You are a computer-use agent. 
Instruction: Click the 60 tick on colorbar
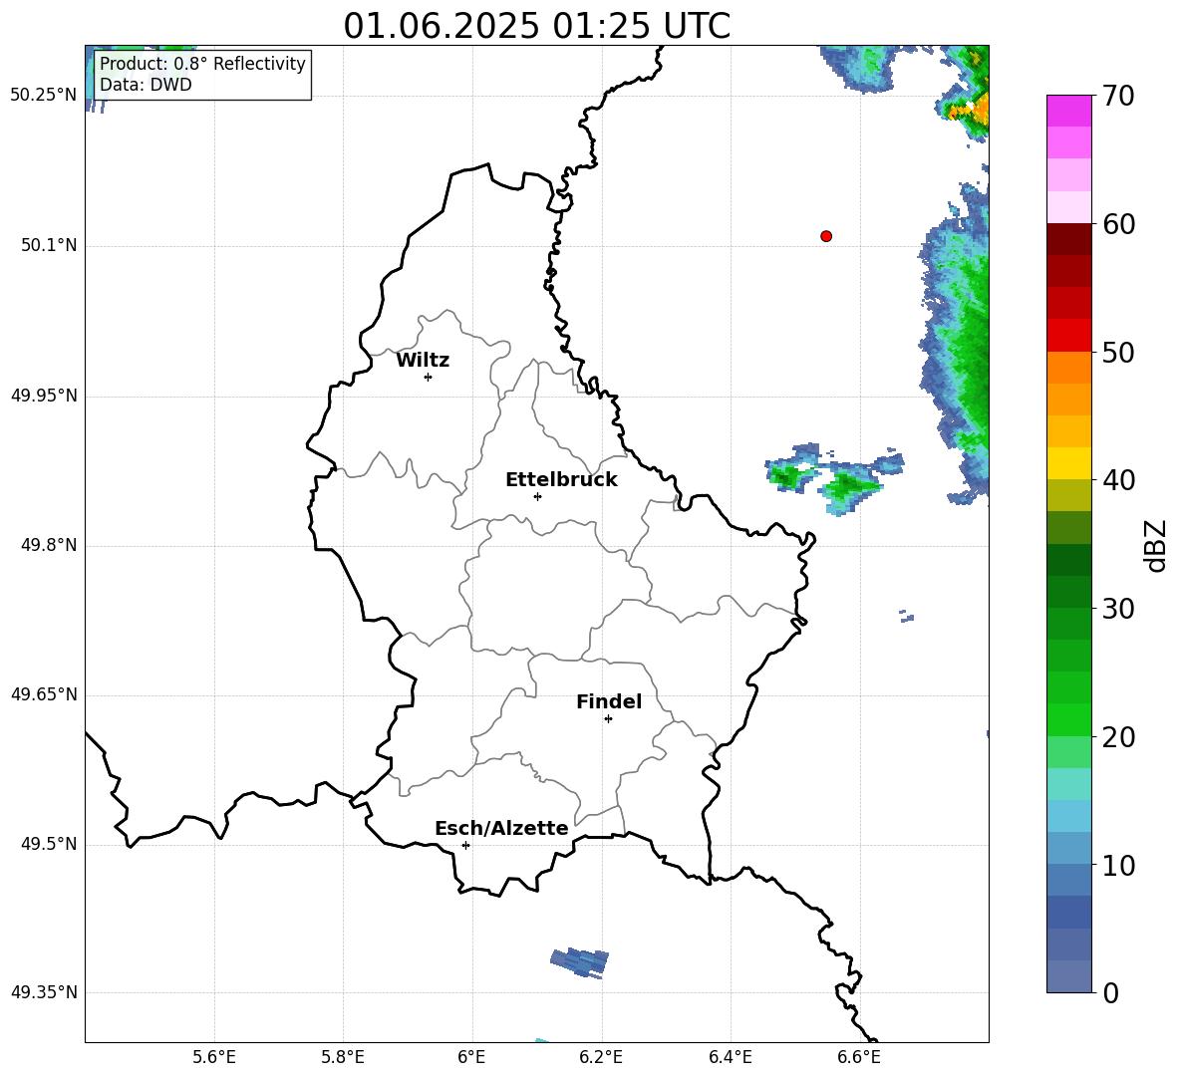click(1118, 224)
